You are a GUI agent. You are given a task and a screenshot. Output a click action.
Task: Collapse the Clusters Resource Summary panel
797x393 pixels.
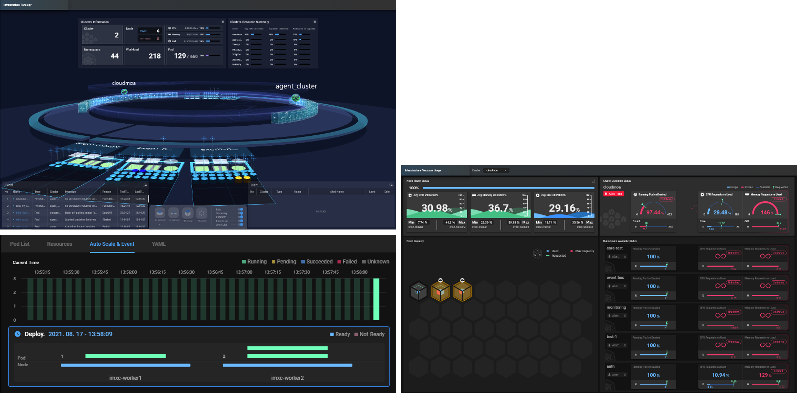314,22
